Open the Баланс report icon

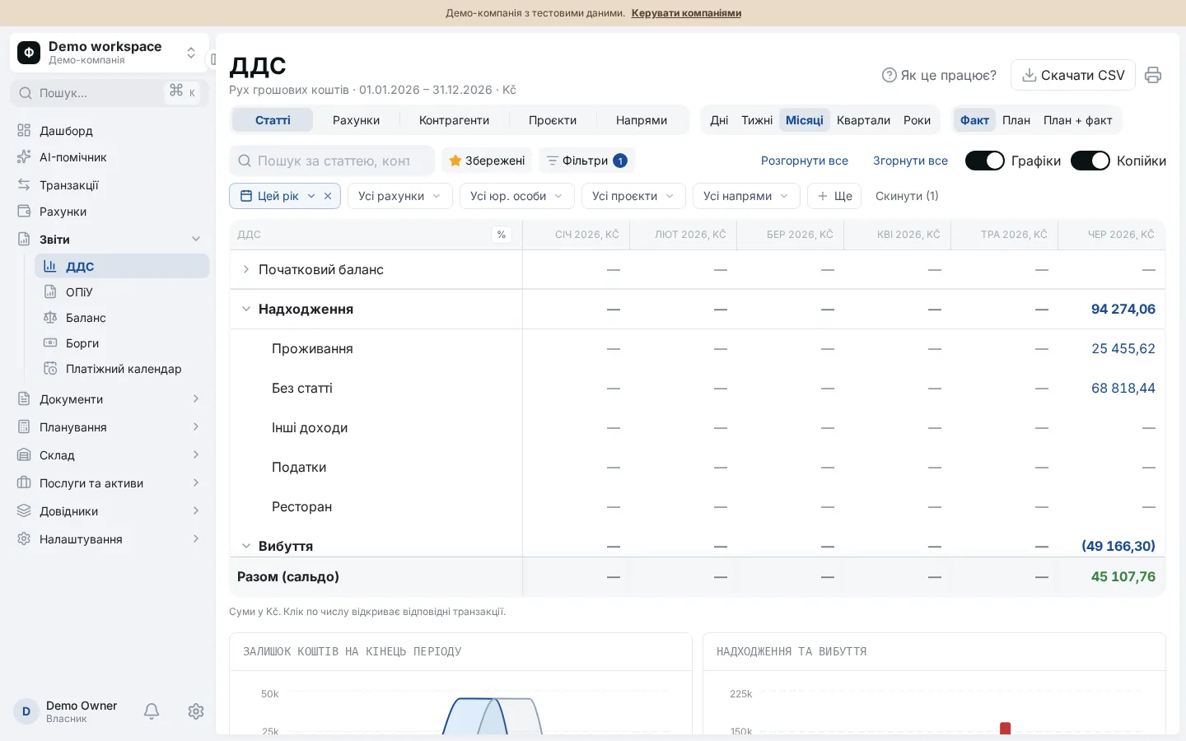click(50, 318)
